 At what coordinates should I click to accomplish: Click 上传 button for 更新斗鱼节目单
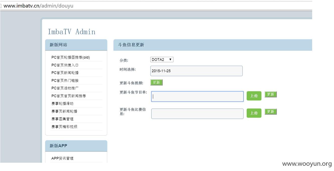click(254, 96)
